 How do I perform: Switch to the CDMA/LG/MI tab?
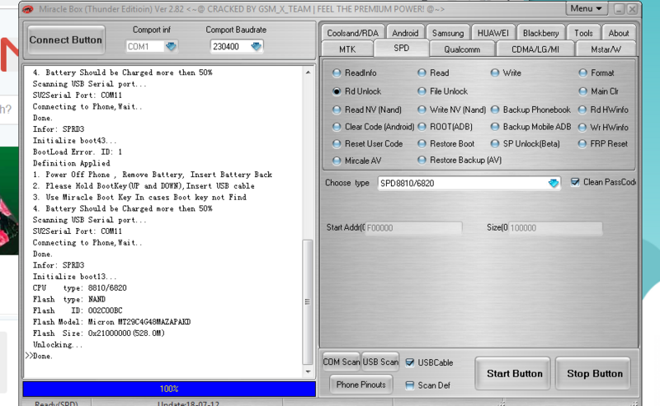click(x=535, y=49)
